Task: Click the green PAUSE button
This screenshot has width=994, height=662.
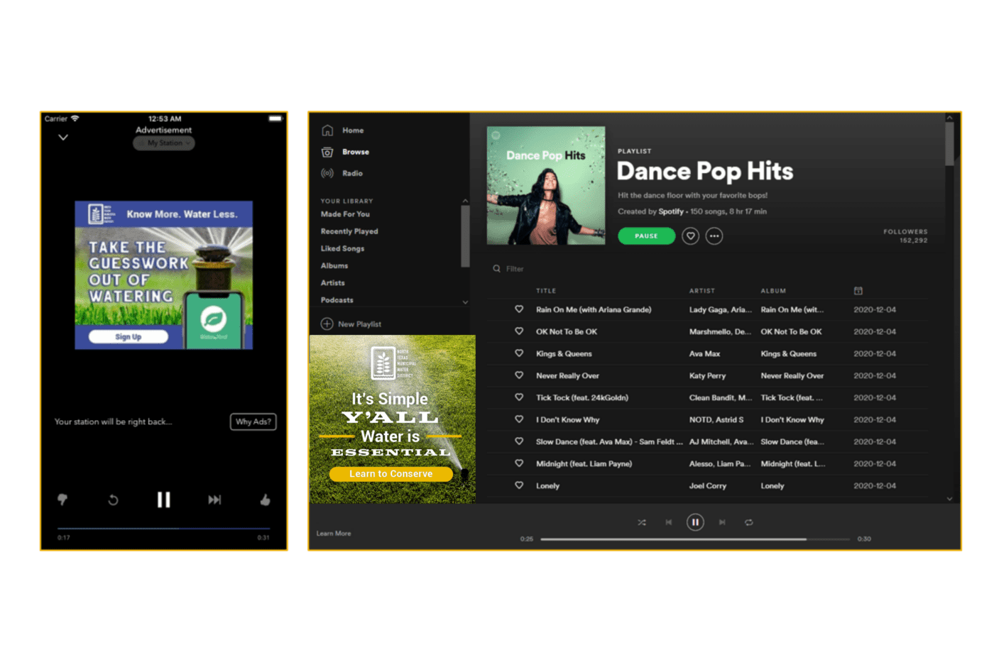Action: tap(646, 236)
